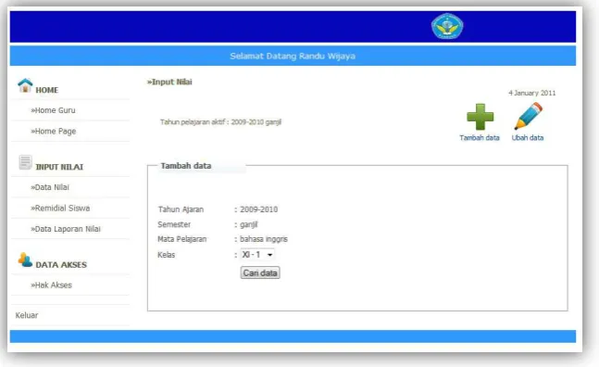Click the date text 4 January 2011
599x367 pixels.
pos(532,93)
